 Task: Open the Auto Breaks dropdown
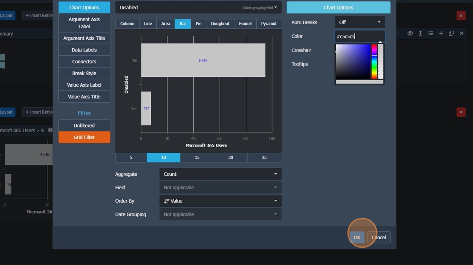click(359, 22)
